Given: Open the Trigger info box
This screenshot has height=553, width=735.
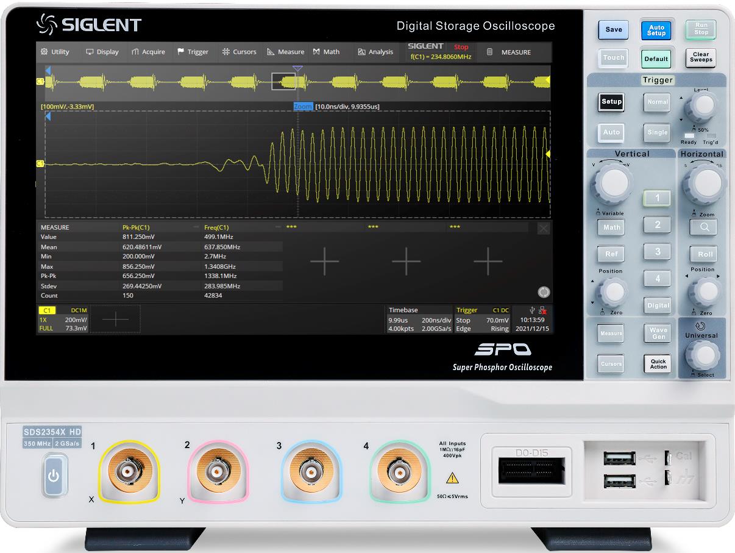Looking at the screenshot, I should pyautogui.click(x=482, y=319).
